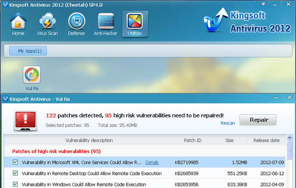This screenshot has height=188, width=296.
Task: Click the Kingsoft shield icon in main title bar
Action: [x=5, y=5]
